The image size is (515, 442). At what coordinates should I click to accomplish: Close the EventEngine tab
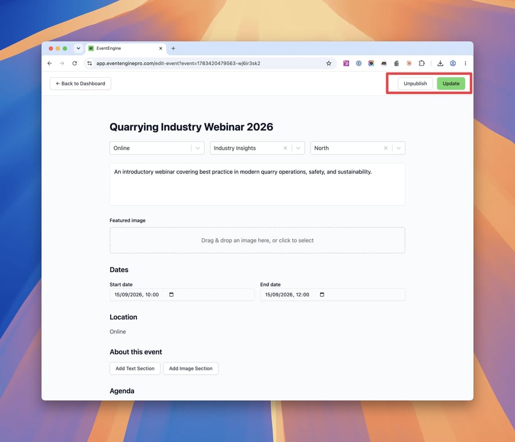(x=161, y=48)
